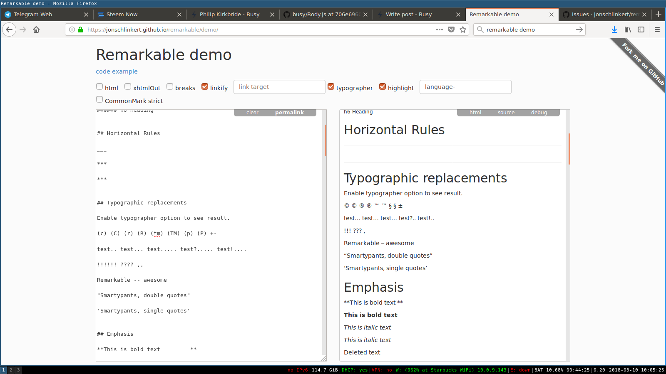Clear the markdown editor content
This screenshot has height=374, width=666.
coord(252,112)
